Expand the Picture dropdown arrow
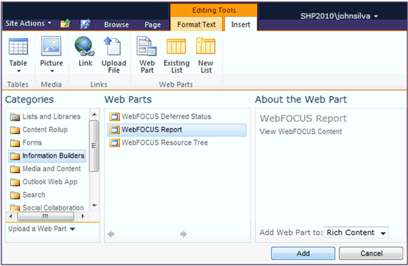 pyautogui.click(x=52, y=71)
